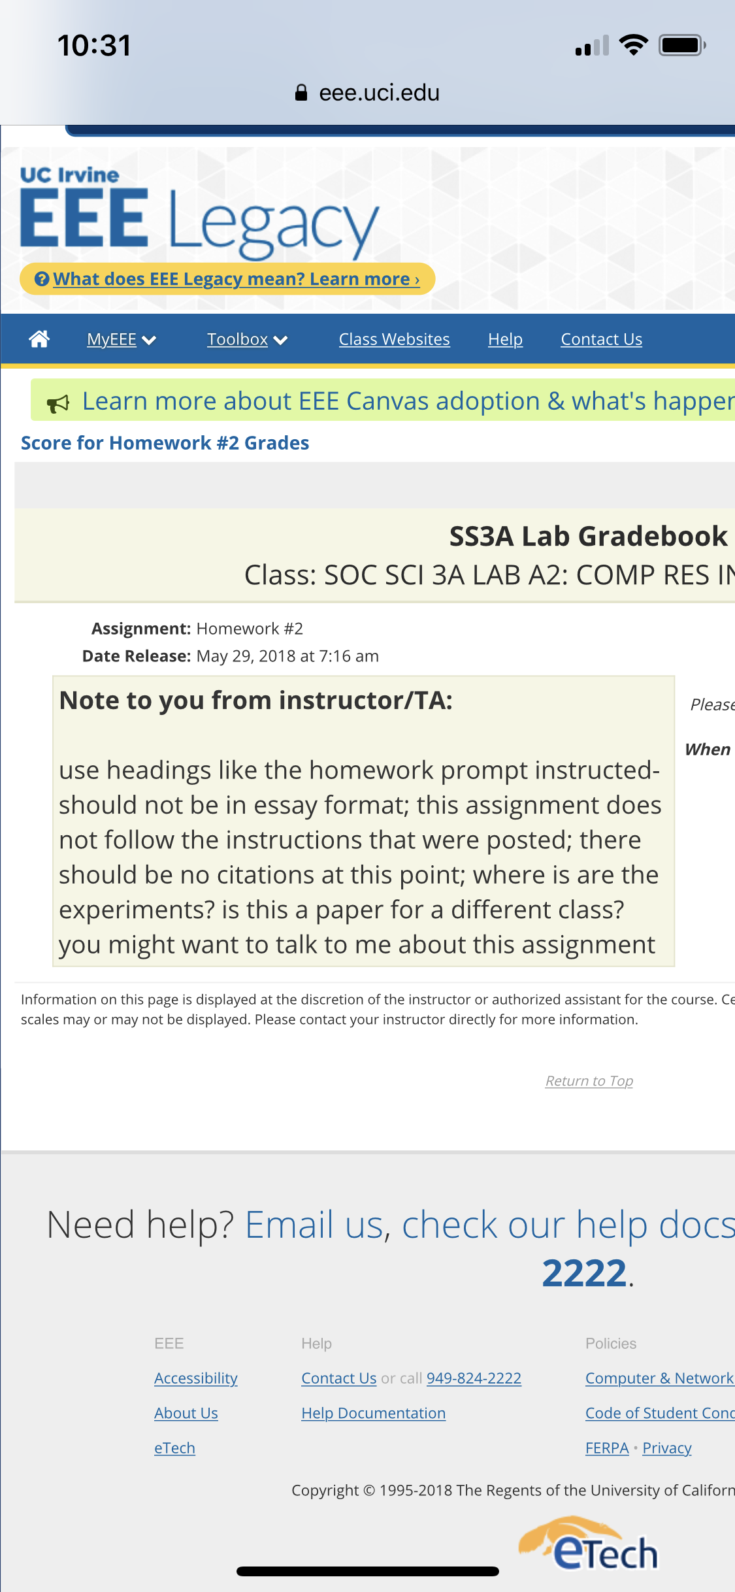Open the Help Documentation link
Viewport: 735px width, 1592px height.
click(x=373, y=1413)
